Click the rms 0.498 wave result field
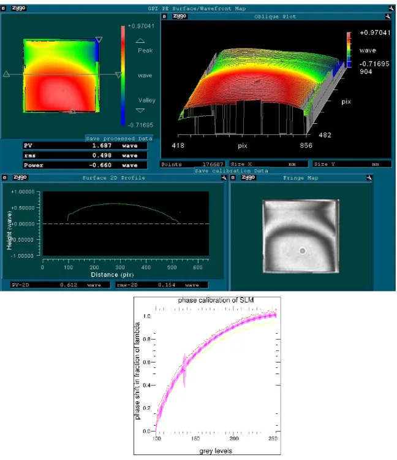The width and height of the screenshot is (397, 460). (85, 155)
